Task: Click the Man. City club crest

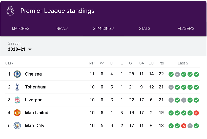Action: tap(17, 126)
